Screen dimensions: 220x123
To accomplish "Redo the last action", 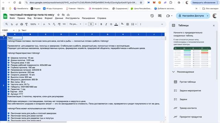I will [x=17, y=24].
